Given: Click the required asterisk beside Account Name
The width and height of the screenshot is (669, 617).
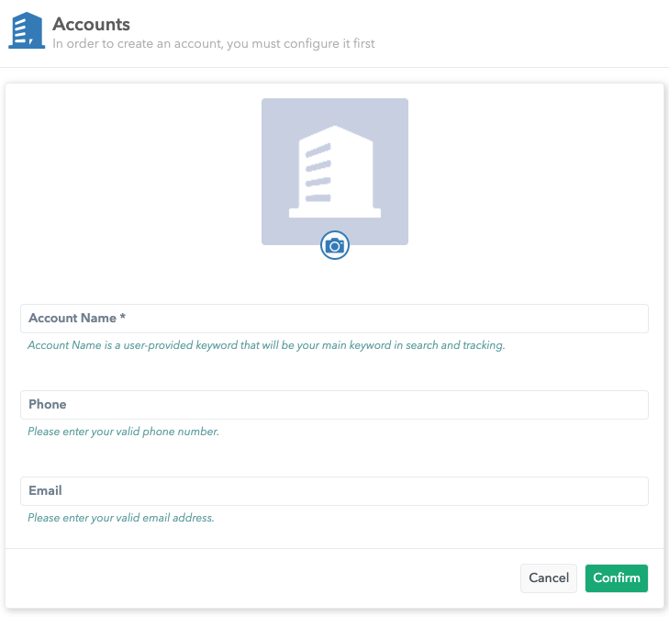Looking at the screenshot, I should [123, 318].
